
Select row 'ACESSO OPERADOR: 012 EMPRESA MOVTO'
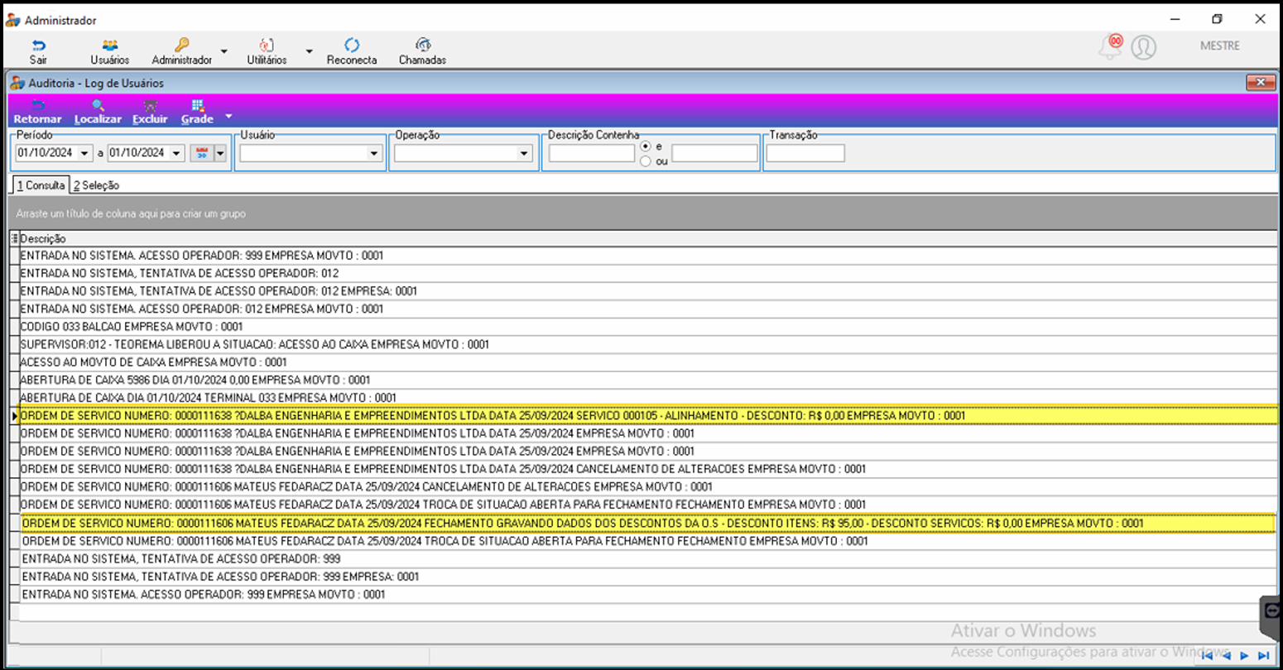648,309
